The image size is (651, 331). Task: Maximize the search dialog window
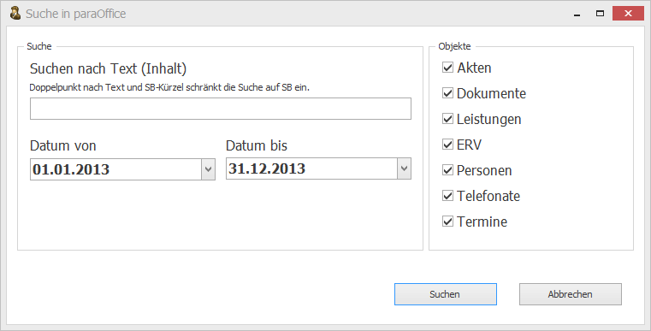tap(600, 14)
